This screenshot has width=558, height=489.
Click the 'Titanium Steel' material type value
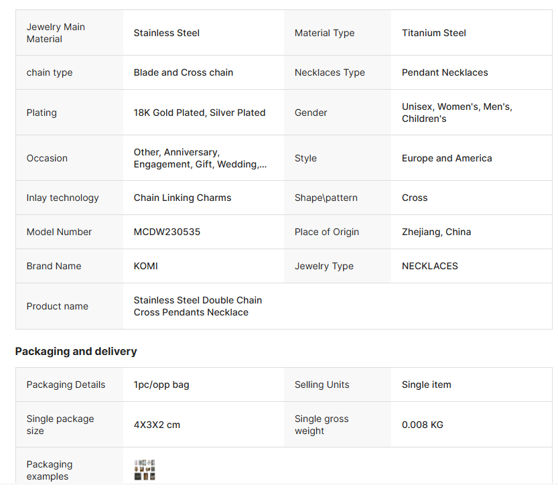point(433,33)
